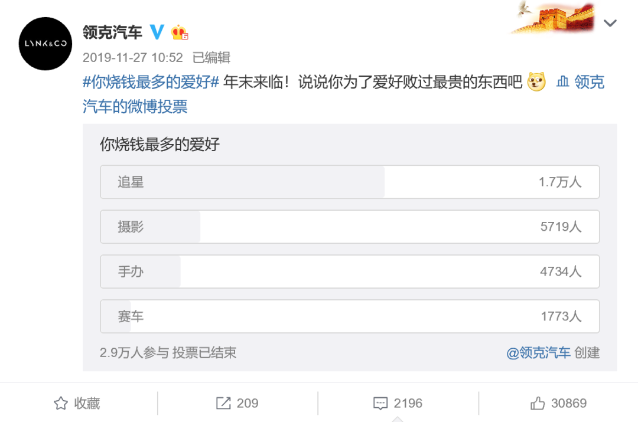Select the 赛车 poll option
Image resolution: width=638 pixels, height=422 pixels.
[x=350, y=316]
